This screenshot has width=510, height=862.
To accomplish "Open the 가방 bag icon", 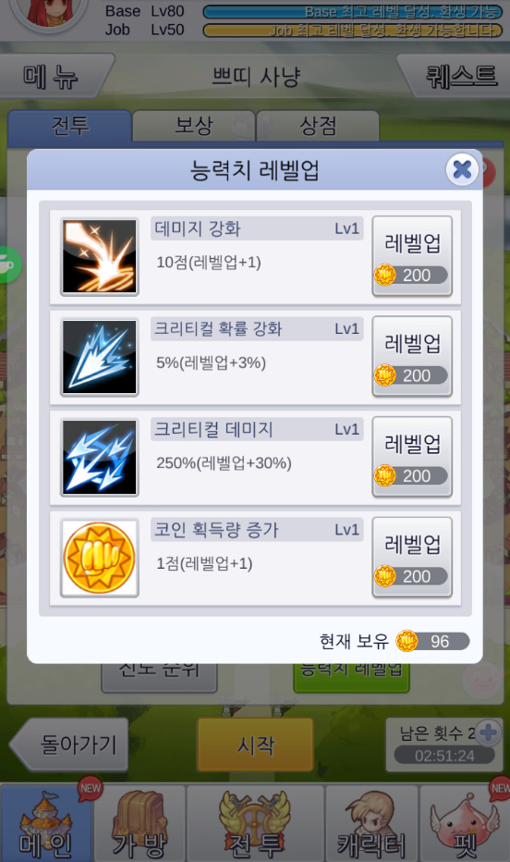I will (140, 823).
